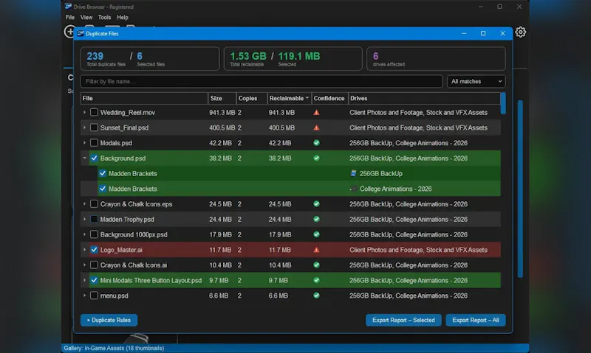This screenshot has width=591, height=353.
Task: Sort by the File column header
Action: coord(144,98)
